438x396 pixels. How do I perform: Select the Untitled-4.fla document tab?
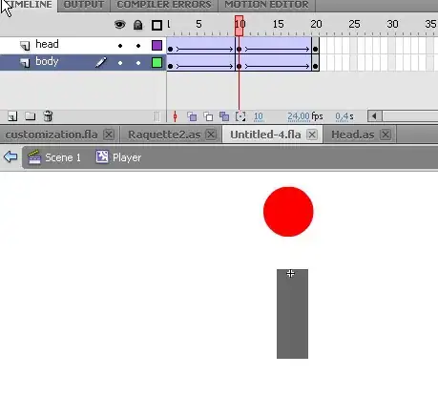coord(265,135)
